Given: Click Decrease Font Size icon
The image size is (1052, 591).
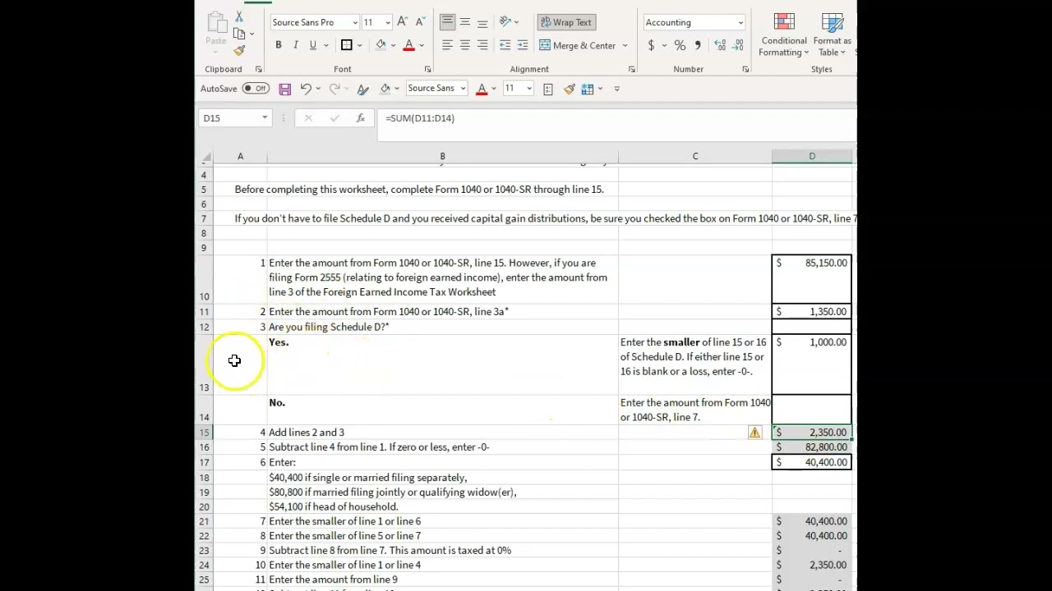Looking at the screenshot, I should coord(420,22).
